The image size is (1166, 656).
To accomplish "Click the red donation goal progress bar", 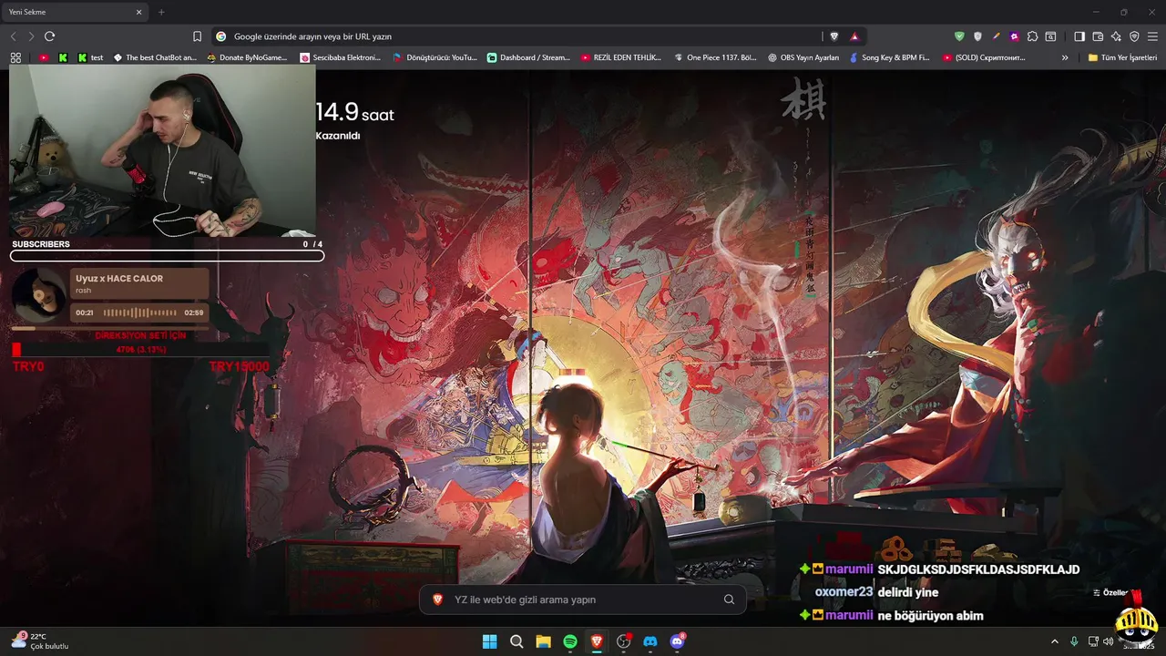I will (141, 349).
